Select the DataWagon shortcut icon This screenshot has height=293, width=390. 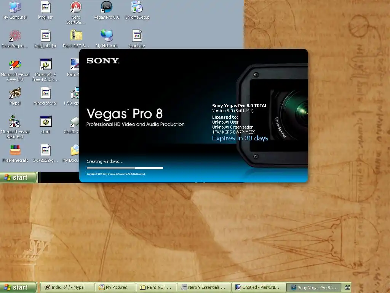(15, 39)
